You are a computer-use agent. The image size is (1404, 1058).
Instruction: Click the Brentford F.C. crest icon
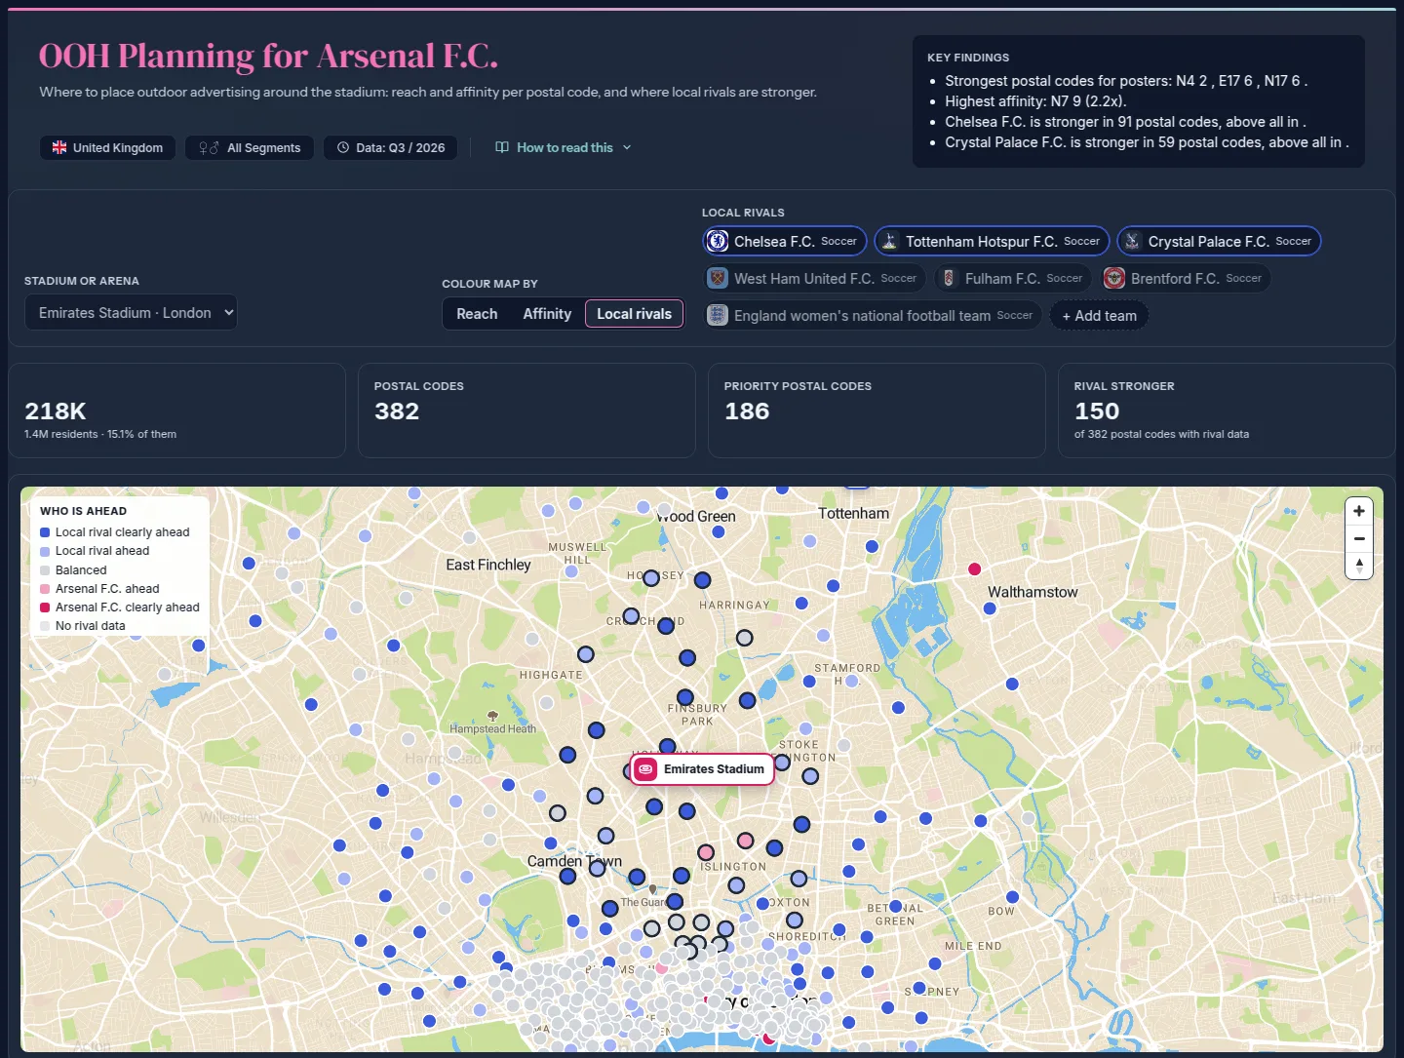click(1114, 278)
